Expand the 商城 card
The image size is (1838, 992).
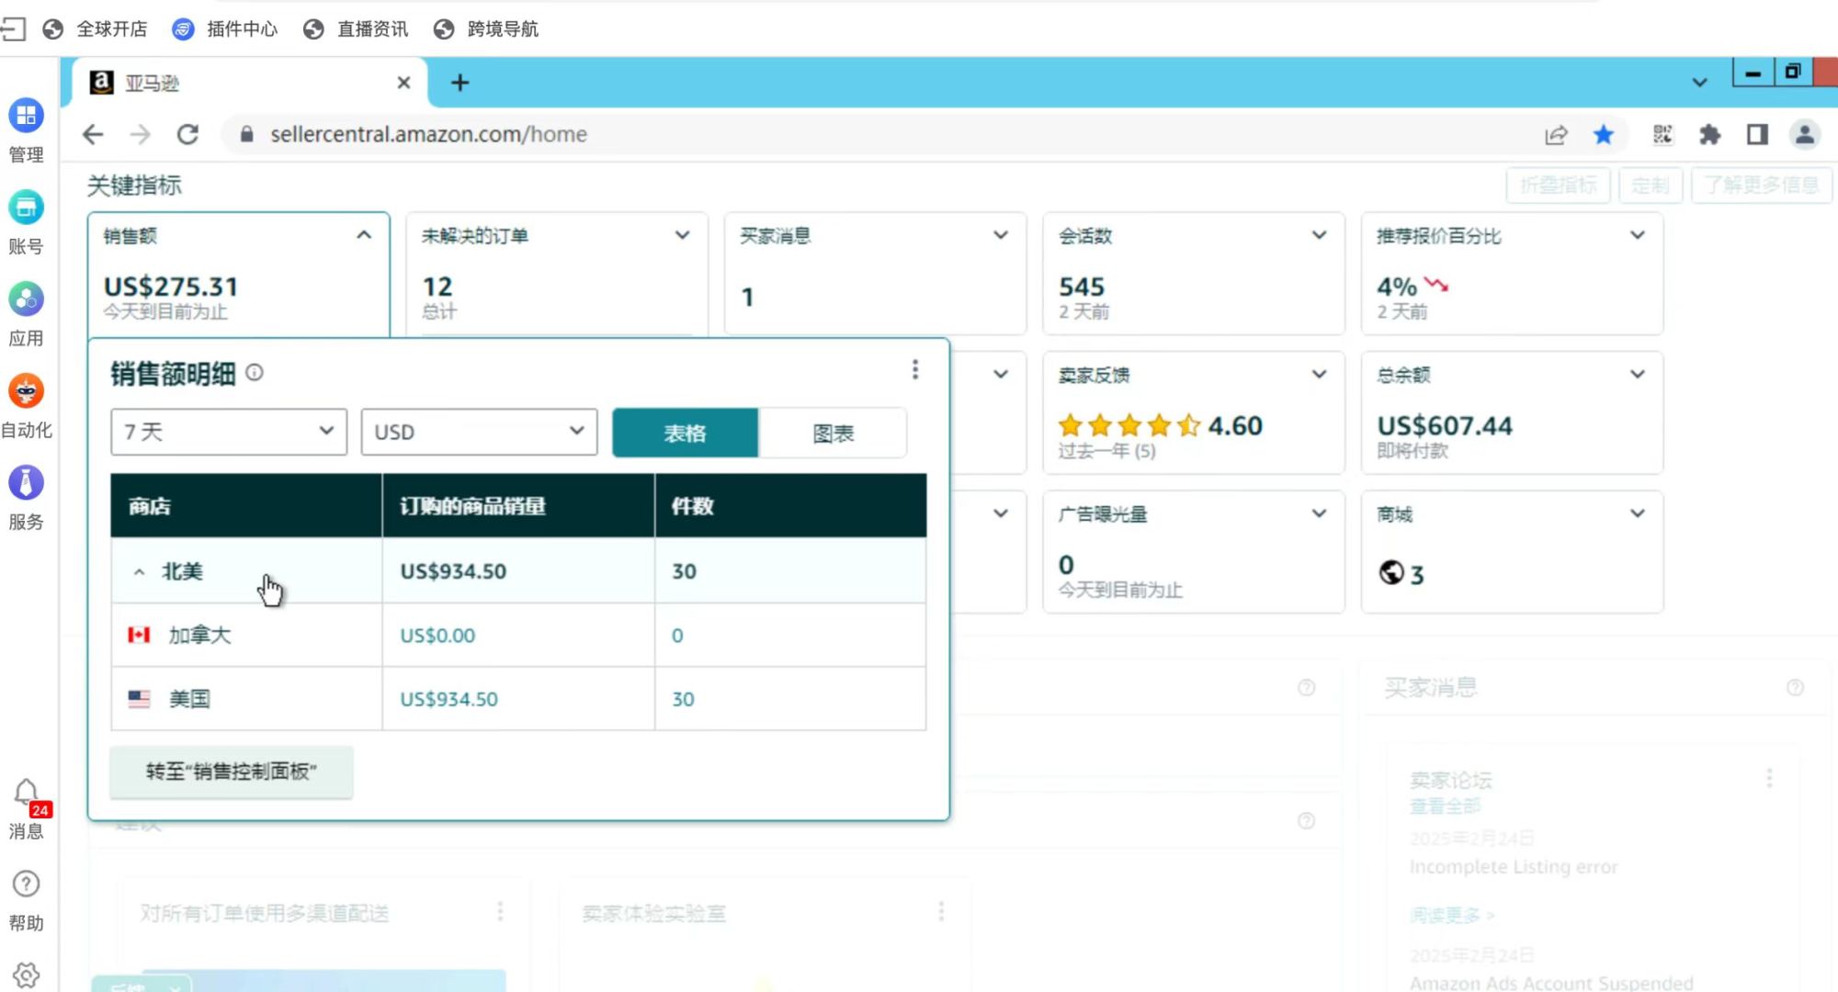pos(1638,513)
